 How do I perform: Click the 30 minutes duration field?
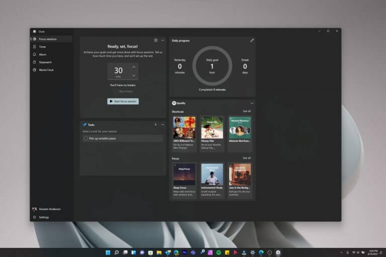(x=119, y=71)
